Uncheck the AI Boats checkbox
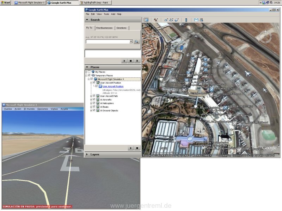 coord(94,107)
